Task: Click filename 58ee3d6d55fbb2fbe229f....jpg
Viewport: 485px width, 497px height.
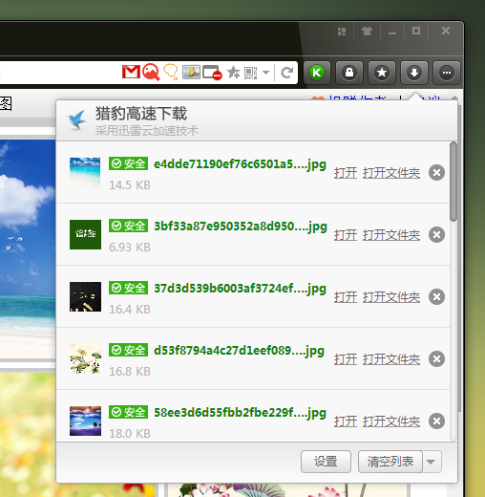Action: [240, 413]
